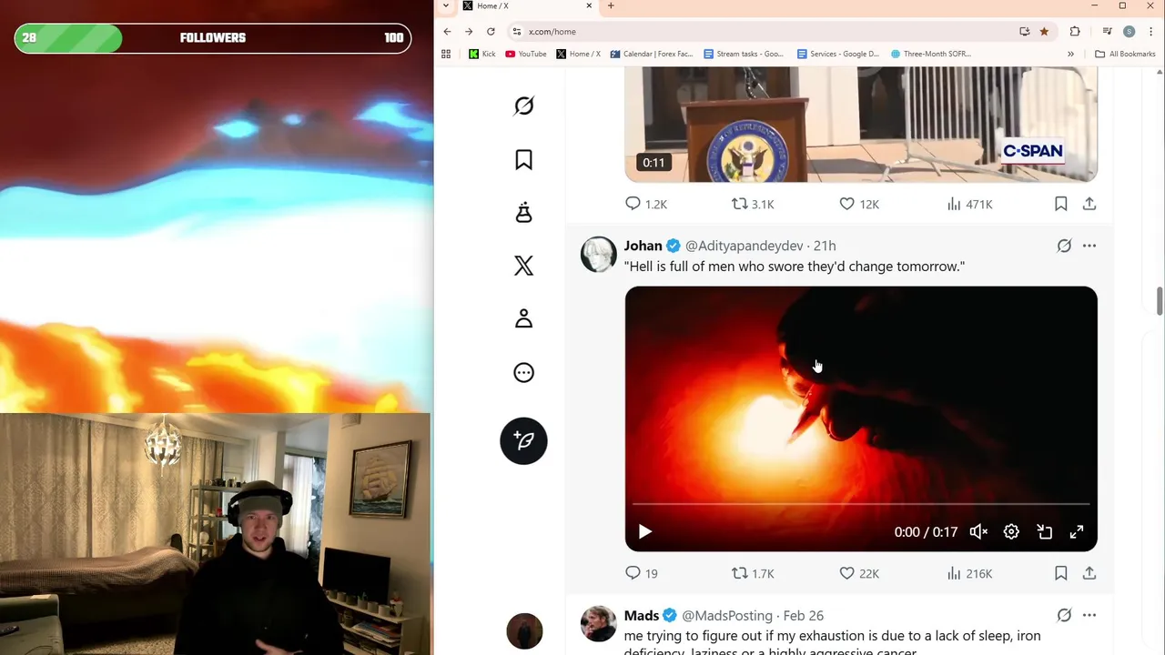Image resolution: width=1165 pixels, height=655 pixels.
Task: Open the More circle menu in sidebar
Action: [x=523, y=372]
